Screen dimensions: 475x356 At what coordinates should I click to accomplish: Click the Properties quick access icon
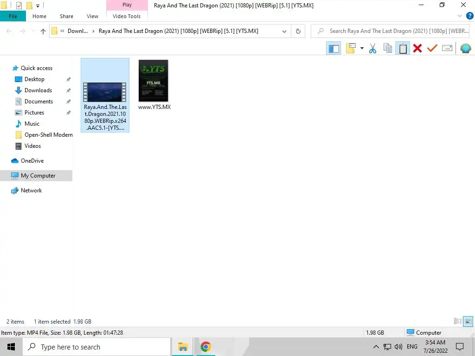click(x=19, y=6)
